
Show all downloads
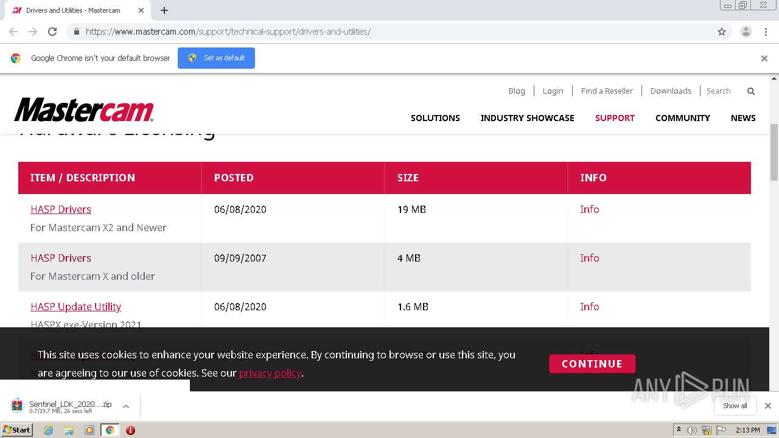735,406
